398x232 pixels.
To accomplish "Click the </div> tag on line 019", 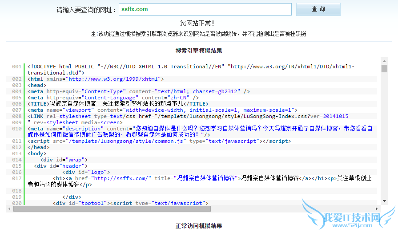I will tap(72, 197).
